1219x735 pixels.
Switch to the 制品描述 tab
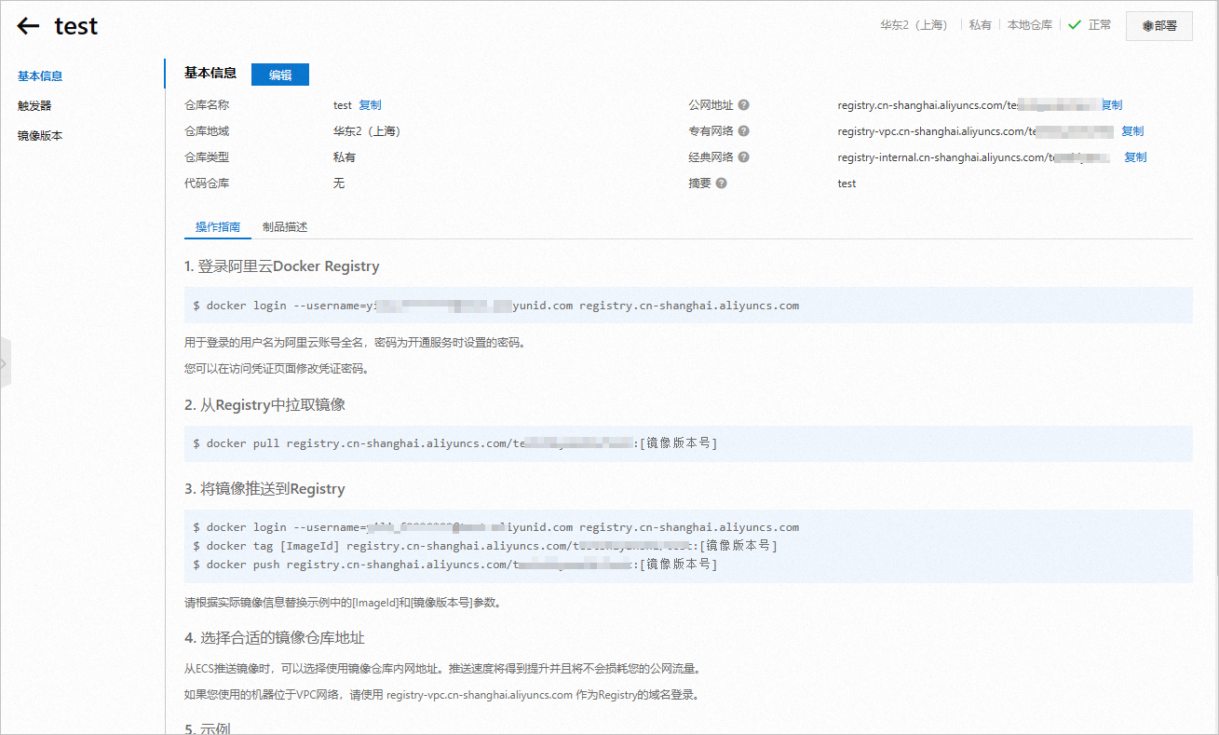tap(285, 227)
